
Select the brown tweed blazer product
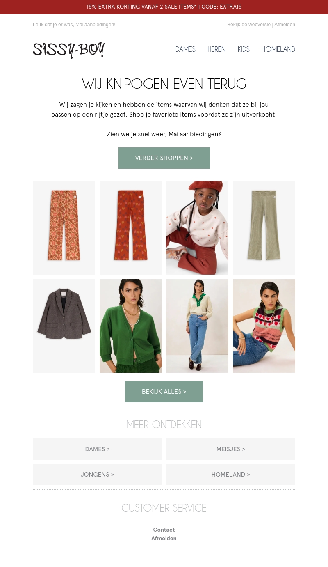(64, 326)
